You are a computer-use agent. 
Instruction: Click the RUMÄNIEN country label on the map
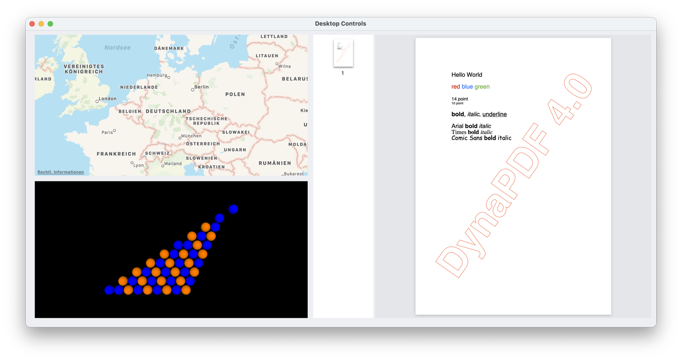275,163
